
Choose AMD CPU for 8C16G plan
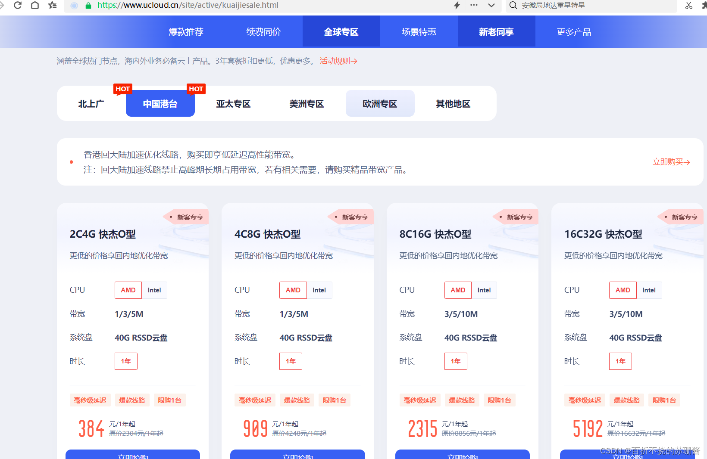point(458,290)
